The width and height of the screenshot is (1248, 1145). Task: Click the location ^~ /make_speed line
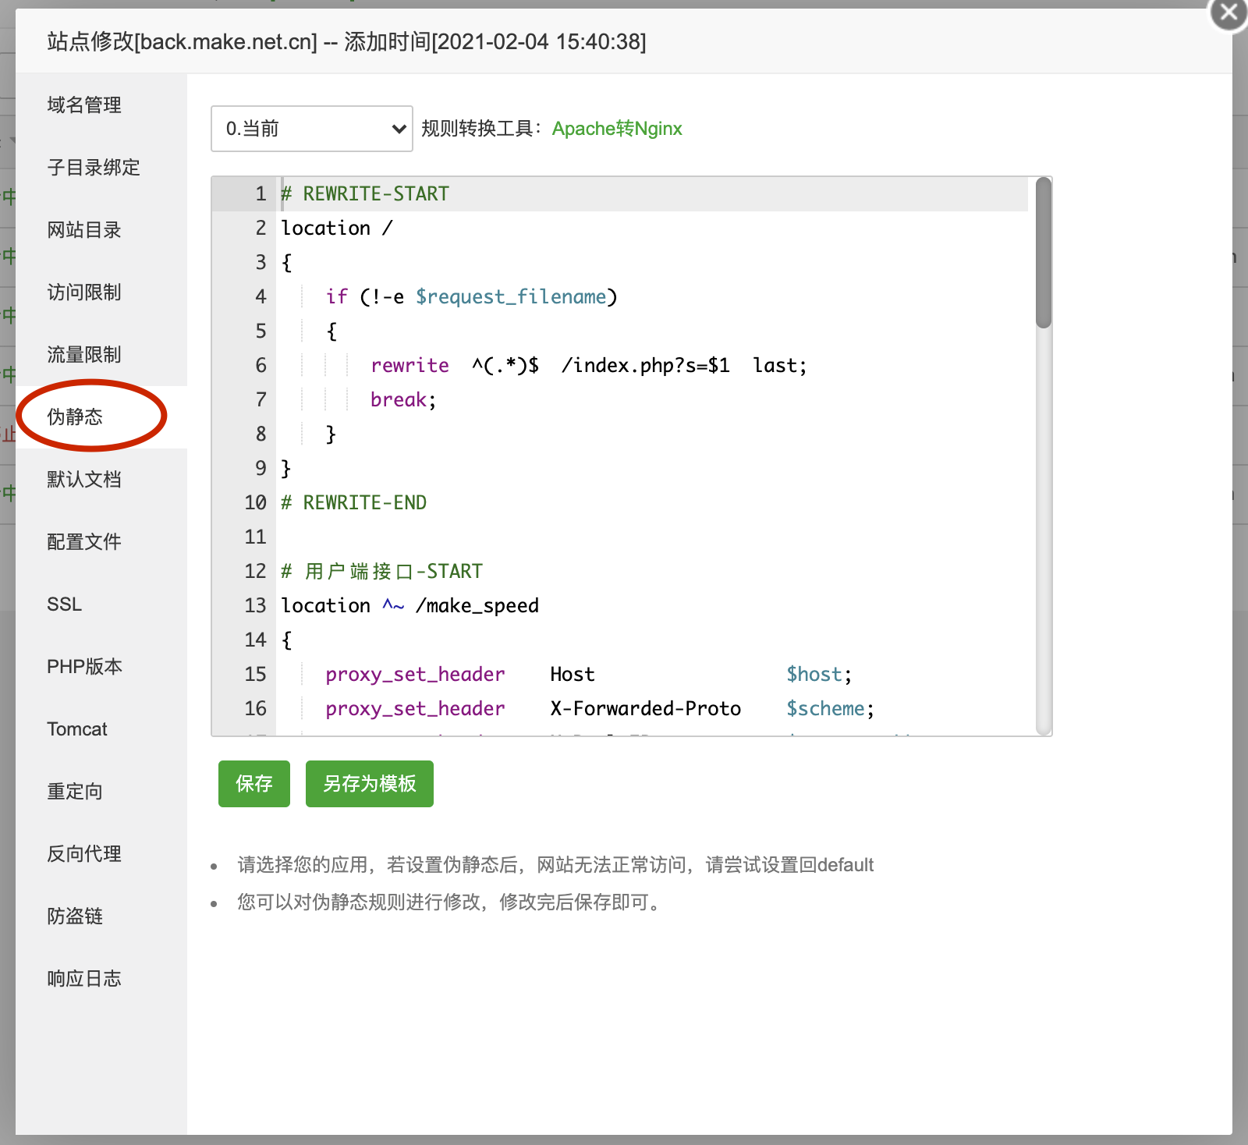[x=410, y=606]
